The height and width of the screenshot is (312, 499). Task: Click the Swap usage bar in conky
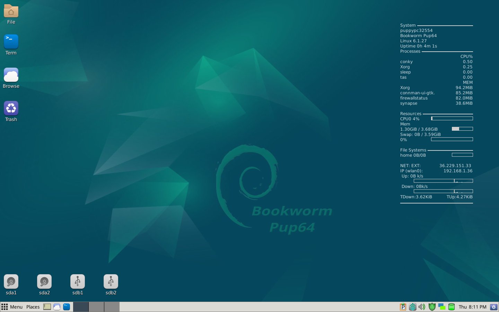(452, 139)
